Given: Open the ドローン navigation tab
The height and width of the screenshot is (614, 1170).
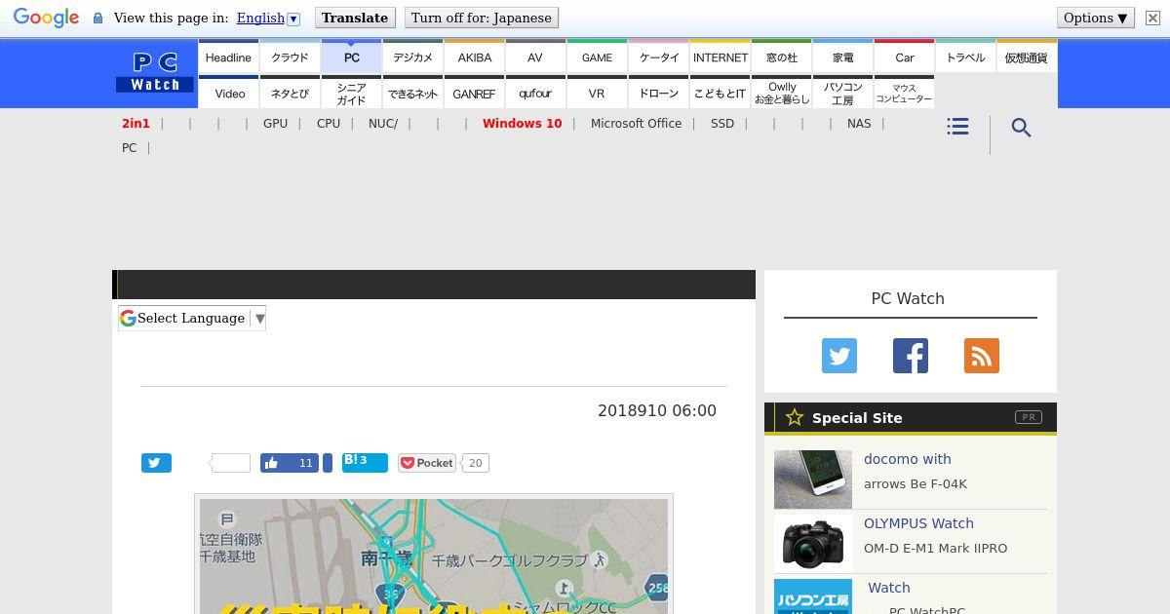Looking at the screenshot, I should click(658, 93).
